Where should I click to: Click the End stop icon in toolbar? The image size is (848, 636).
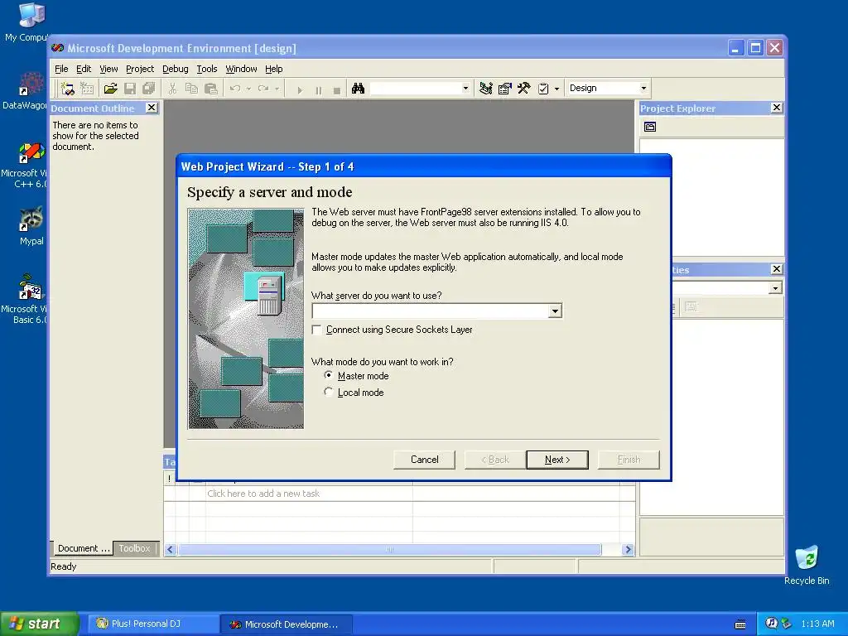(337, 89)
